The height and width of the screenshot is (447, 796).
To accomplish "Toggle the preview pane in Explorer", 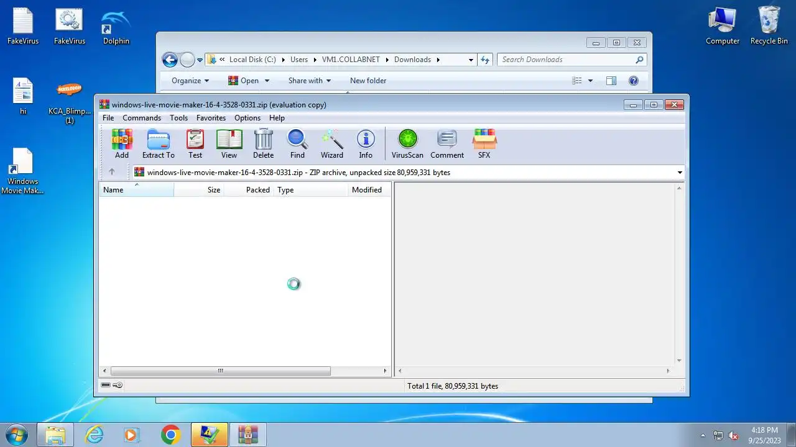I will [611, 81].
